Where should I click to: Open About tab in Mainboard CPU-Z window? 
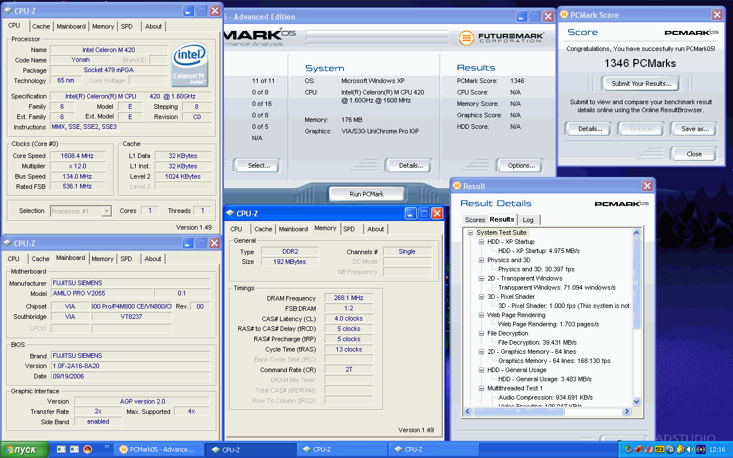pos(153,259)
